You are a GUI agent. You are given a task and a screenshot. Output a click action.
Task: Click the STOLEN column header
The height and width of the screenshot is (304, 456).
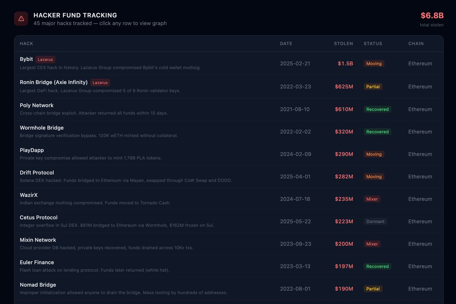344,44
